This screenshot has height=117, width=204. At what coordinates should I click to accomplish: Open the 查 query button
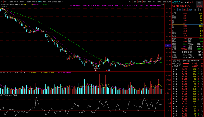196,10
